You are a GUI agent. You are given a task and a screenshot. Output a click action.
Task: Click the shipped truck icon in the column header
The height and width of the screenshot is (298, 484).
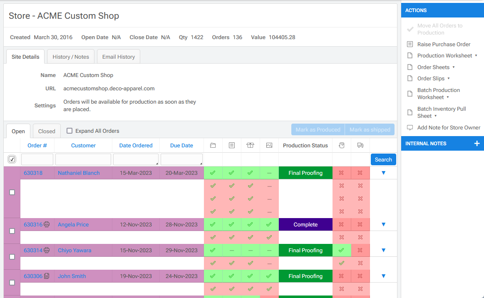[360, 145]
